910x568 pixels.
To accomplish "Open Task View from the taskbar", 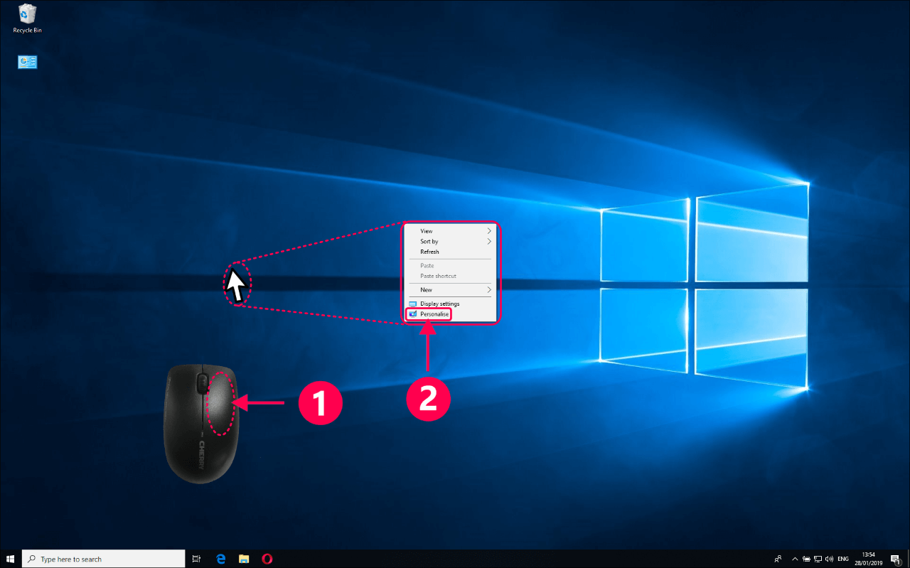I will click(x=197, y=559).
